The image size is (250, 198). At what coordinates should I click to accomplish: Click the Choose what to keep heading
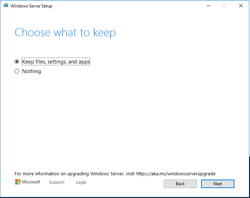coord(65,33)
